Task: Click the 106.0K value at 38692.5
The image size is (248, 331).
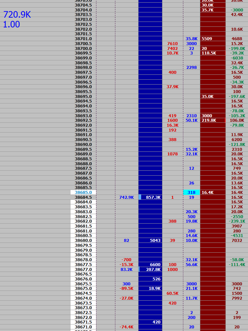Action: pos(237,120)
